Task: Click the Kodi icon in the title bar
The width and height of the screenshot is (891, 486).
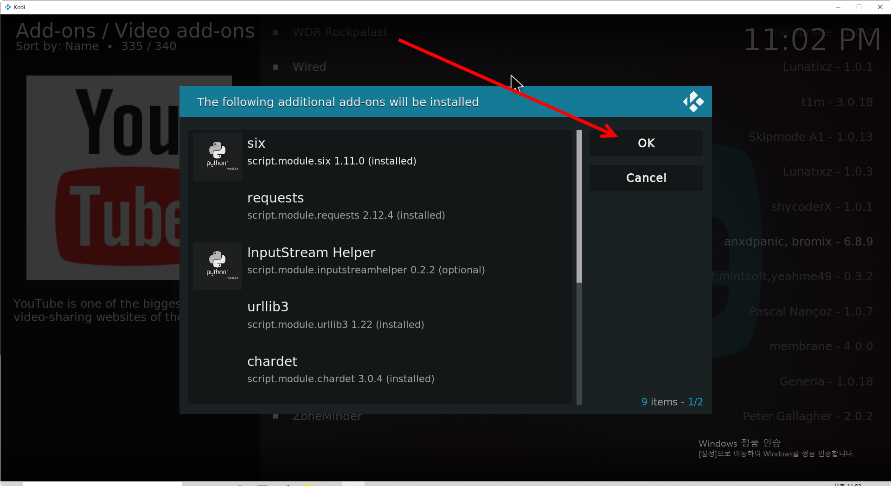Action: tap(7, 7)
